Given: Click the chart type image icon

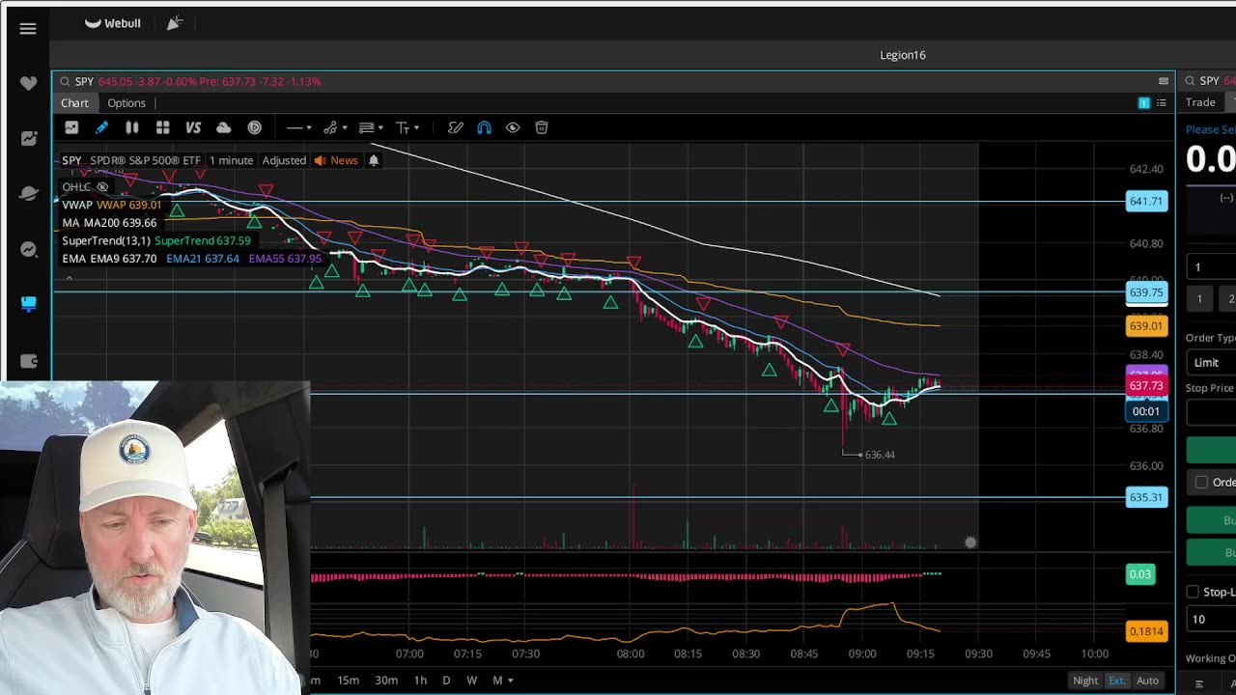Looking at the screenshot, I should [x=71, y=127].
